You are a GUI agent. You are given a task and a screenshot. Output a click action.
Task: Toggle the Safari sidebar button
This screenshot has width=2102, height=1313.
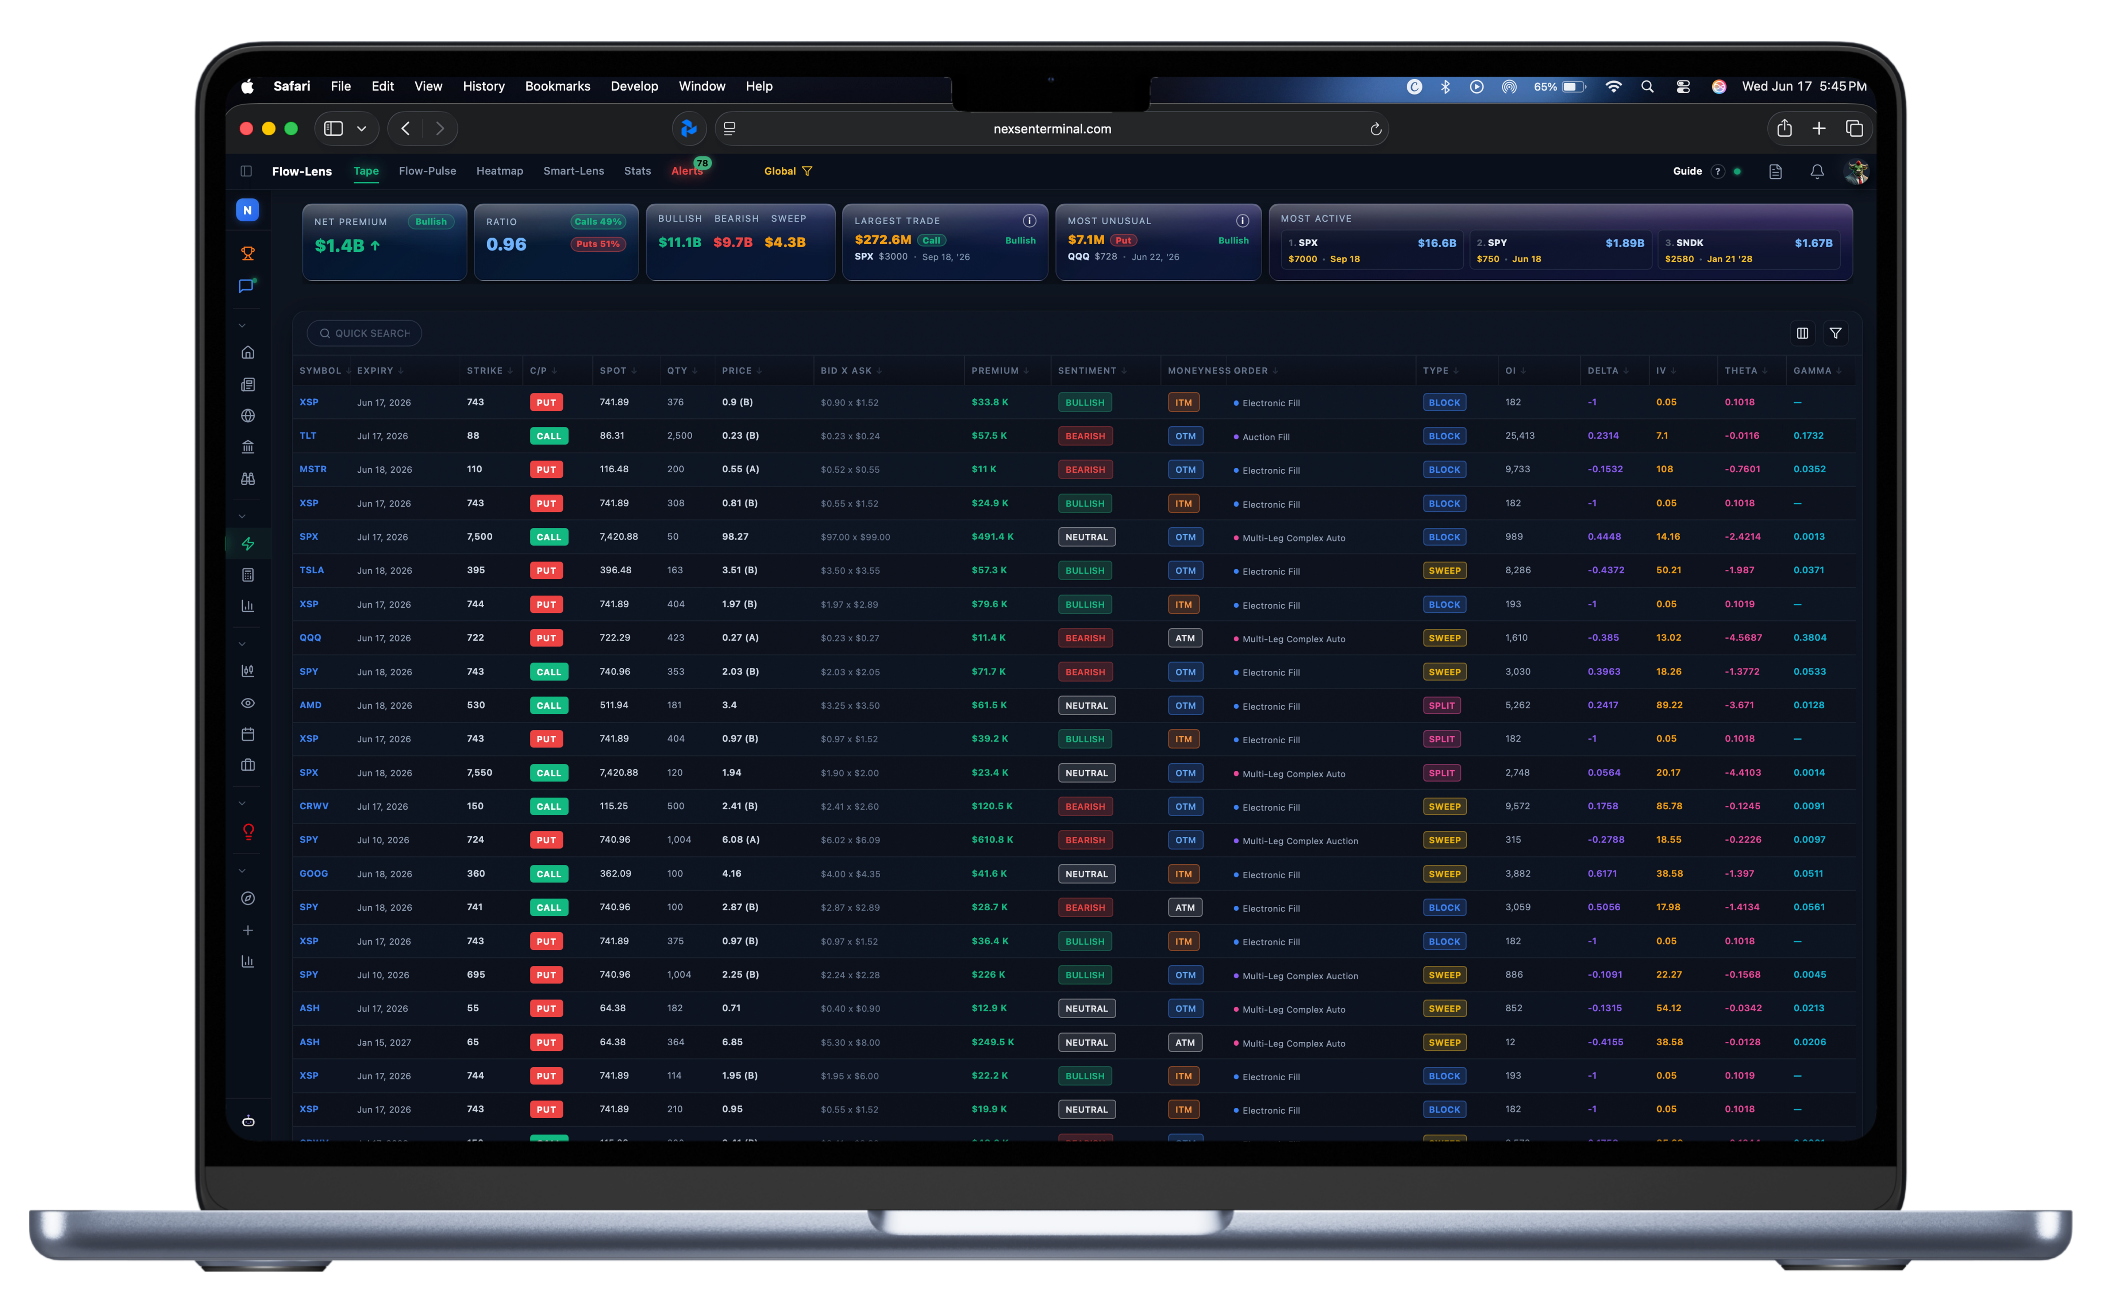[334, 128]
